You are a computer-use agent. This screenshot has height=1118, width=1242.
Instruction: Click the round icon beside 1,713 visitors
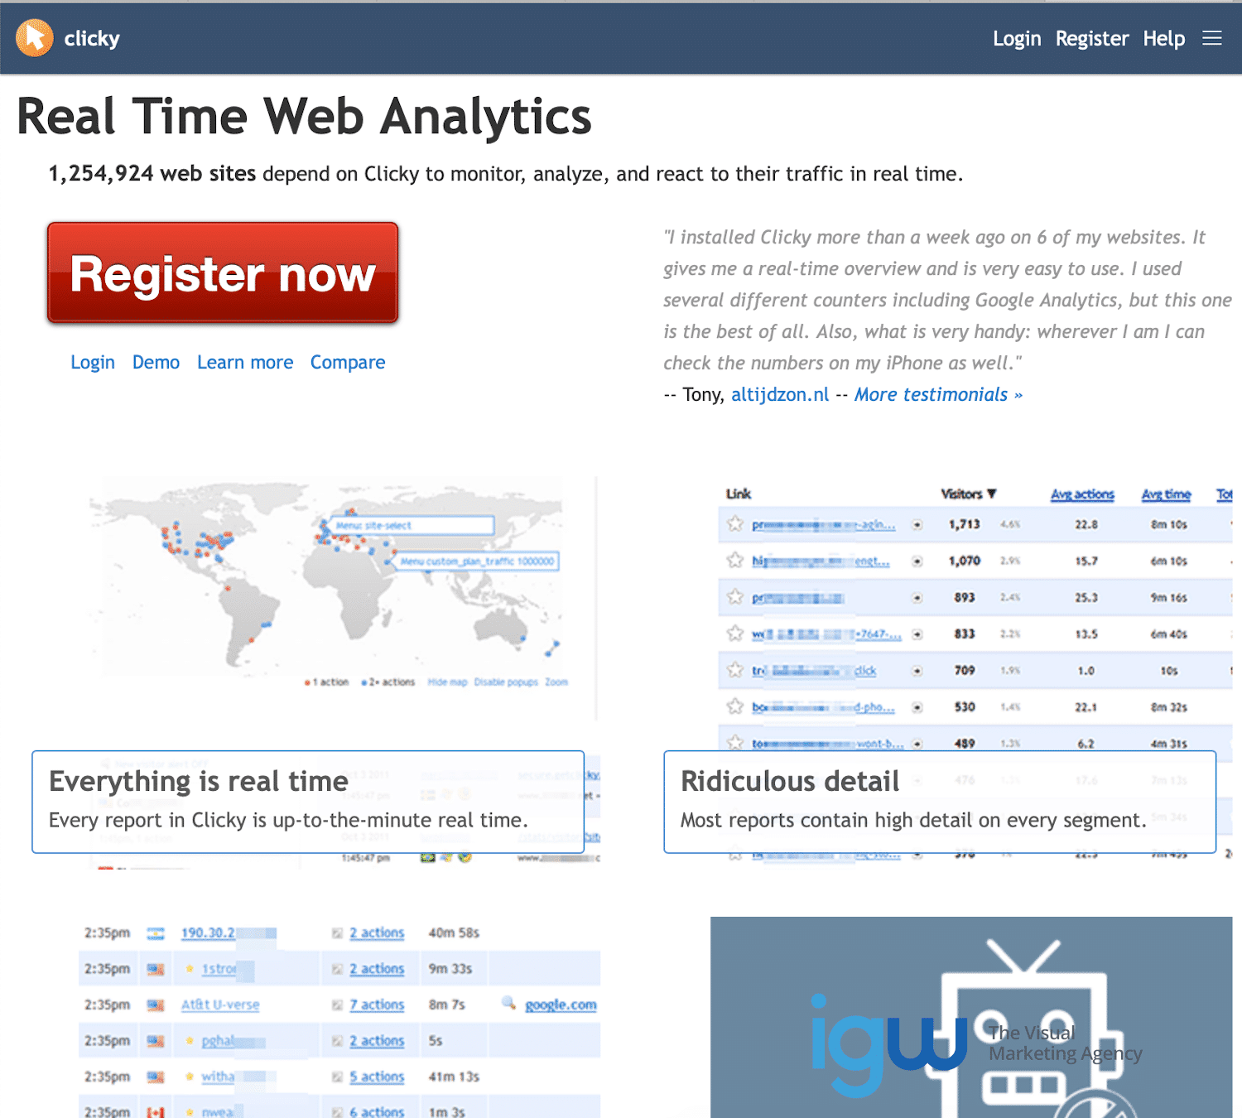pos(917,525)
